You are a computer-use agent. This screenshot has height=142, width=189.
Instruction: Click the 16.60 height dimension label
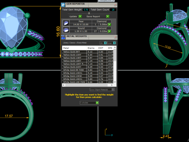58,32
